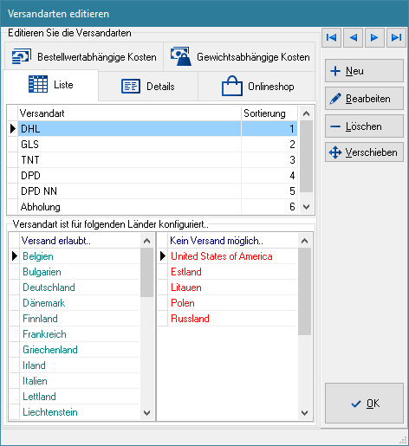This screenshot has width=409, height=446.
Task: Select Griechenland in allowed countries
Action: (x=80, y=350)
